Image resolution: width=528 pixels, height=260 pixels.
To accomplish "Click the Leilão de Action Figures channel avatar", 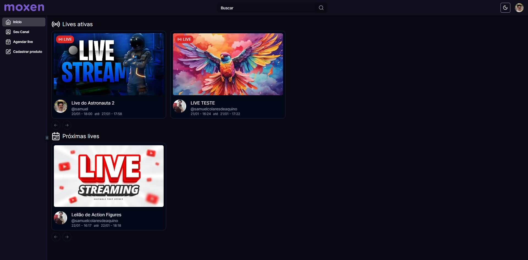I will point(61,218).
